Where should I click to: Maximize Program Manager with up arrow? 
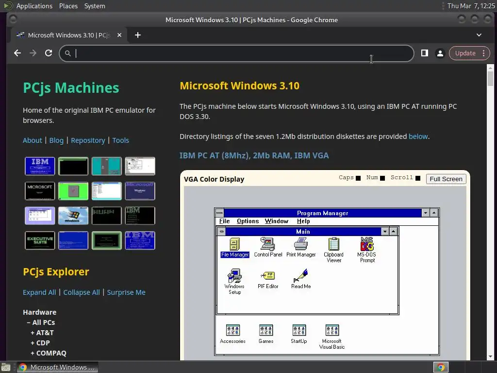[434, 213]
